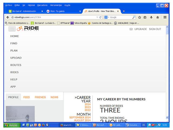The image size is (173, 130).
Task: Select HELP in site menu
Action: click(14, 79)
